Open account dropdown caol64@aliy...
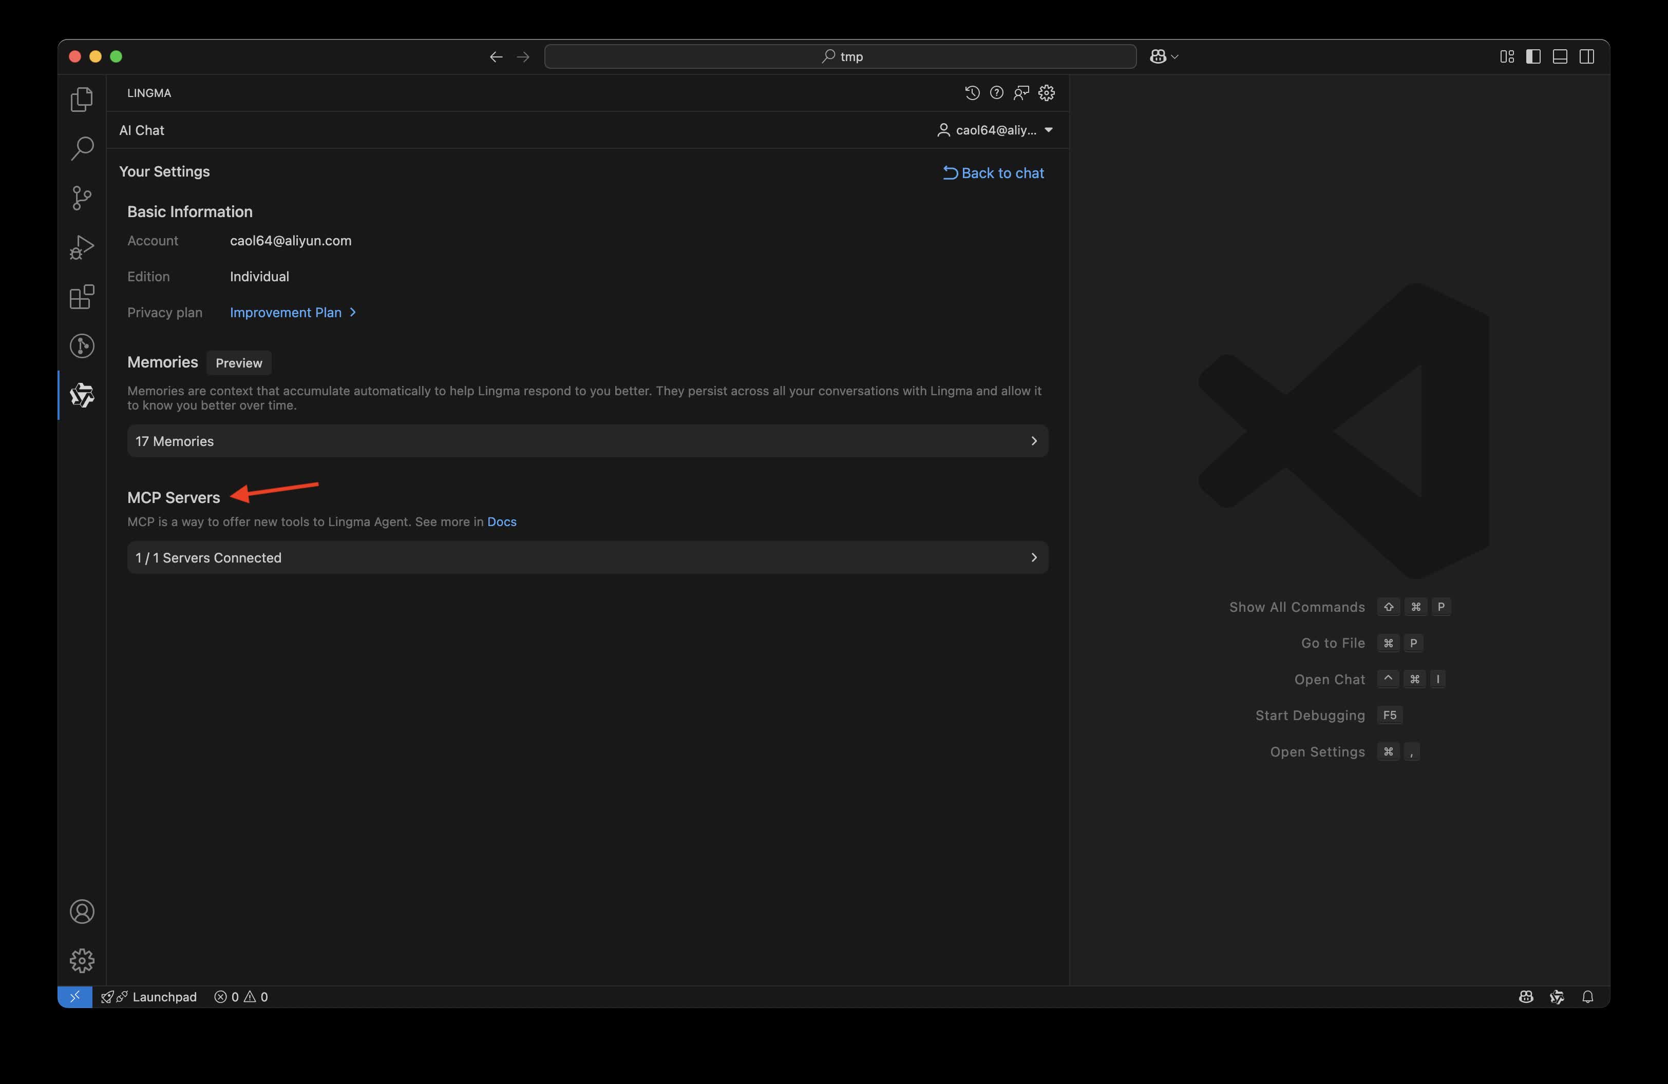 tap(995, 130)
